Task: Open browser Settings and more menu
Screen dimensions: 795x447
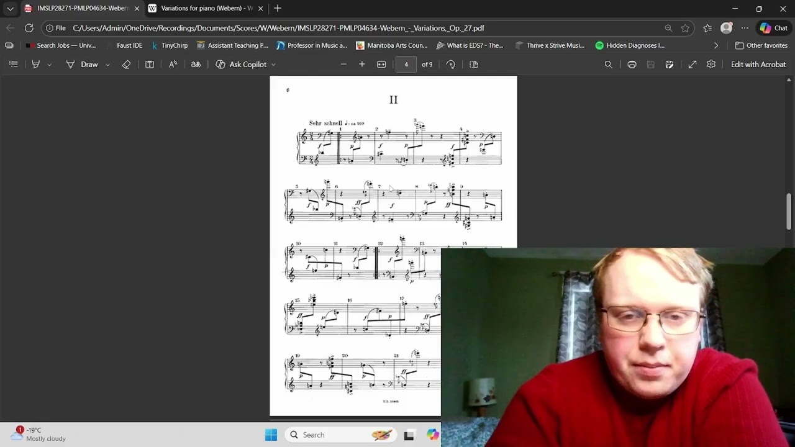Action: [x=745, y=28]
